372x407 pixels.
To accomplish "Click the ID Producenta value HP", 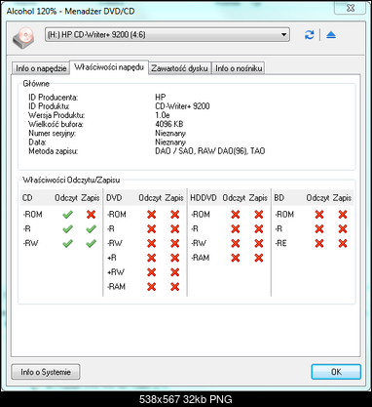I will [x=161, y=98].
